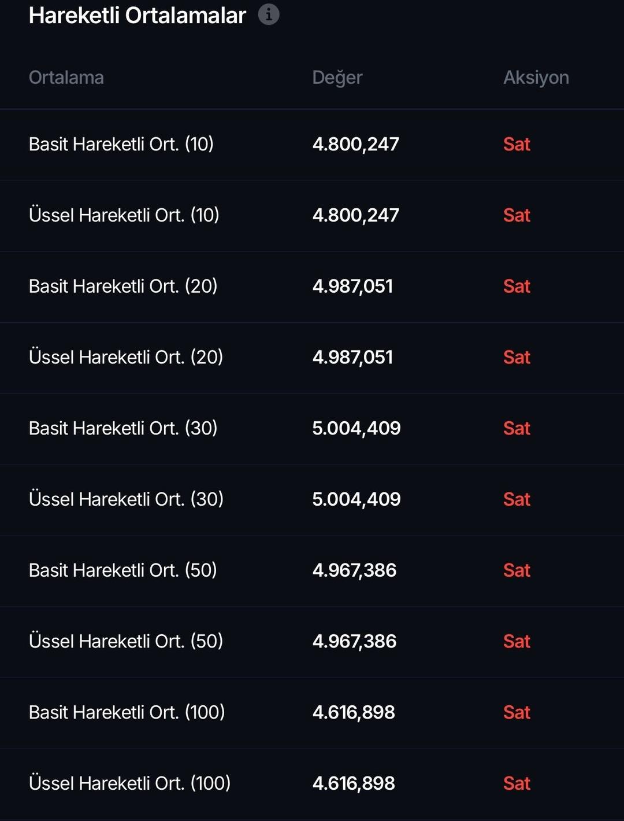Select Basit Hareketli Ort. (50) label
Viewport: 624px width, 821px height.
pyautogui.click(x=123, y=570)
